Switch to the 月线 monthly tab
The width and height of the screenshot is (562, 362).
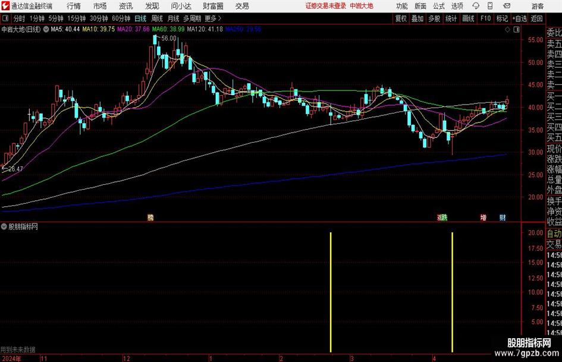click(x=173, y=18)
